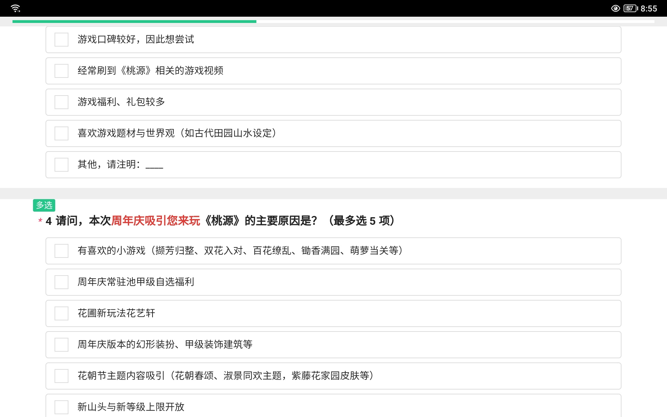Screen dimensions: 667x417
Task: Check the 喜欢游戏题材与世界观 checkbox
Action: (61, 133)
